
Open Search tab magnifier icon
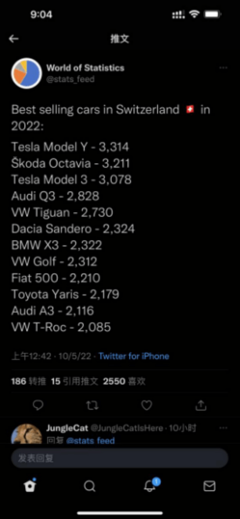[x=89, y=486]
